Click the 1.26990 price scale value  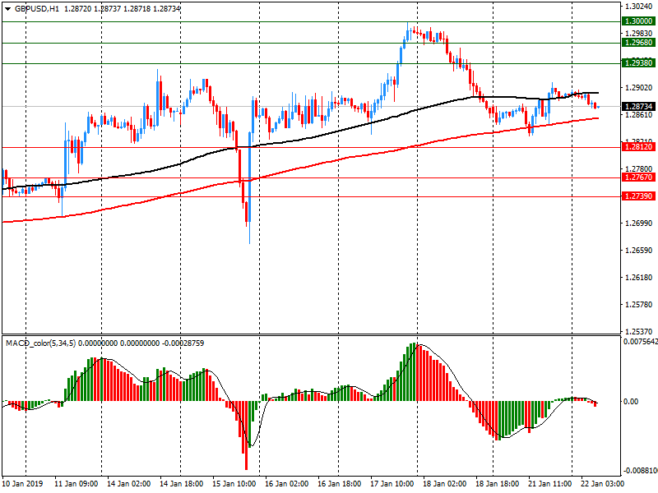pos(639,223)
